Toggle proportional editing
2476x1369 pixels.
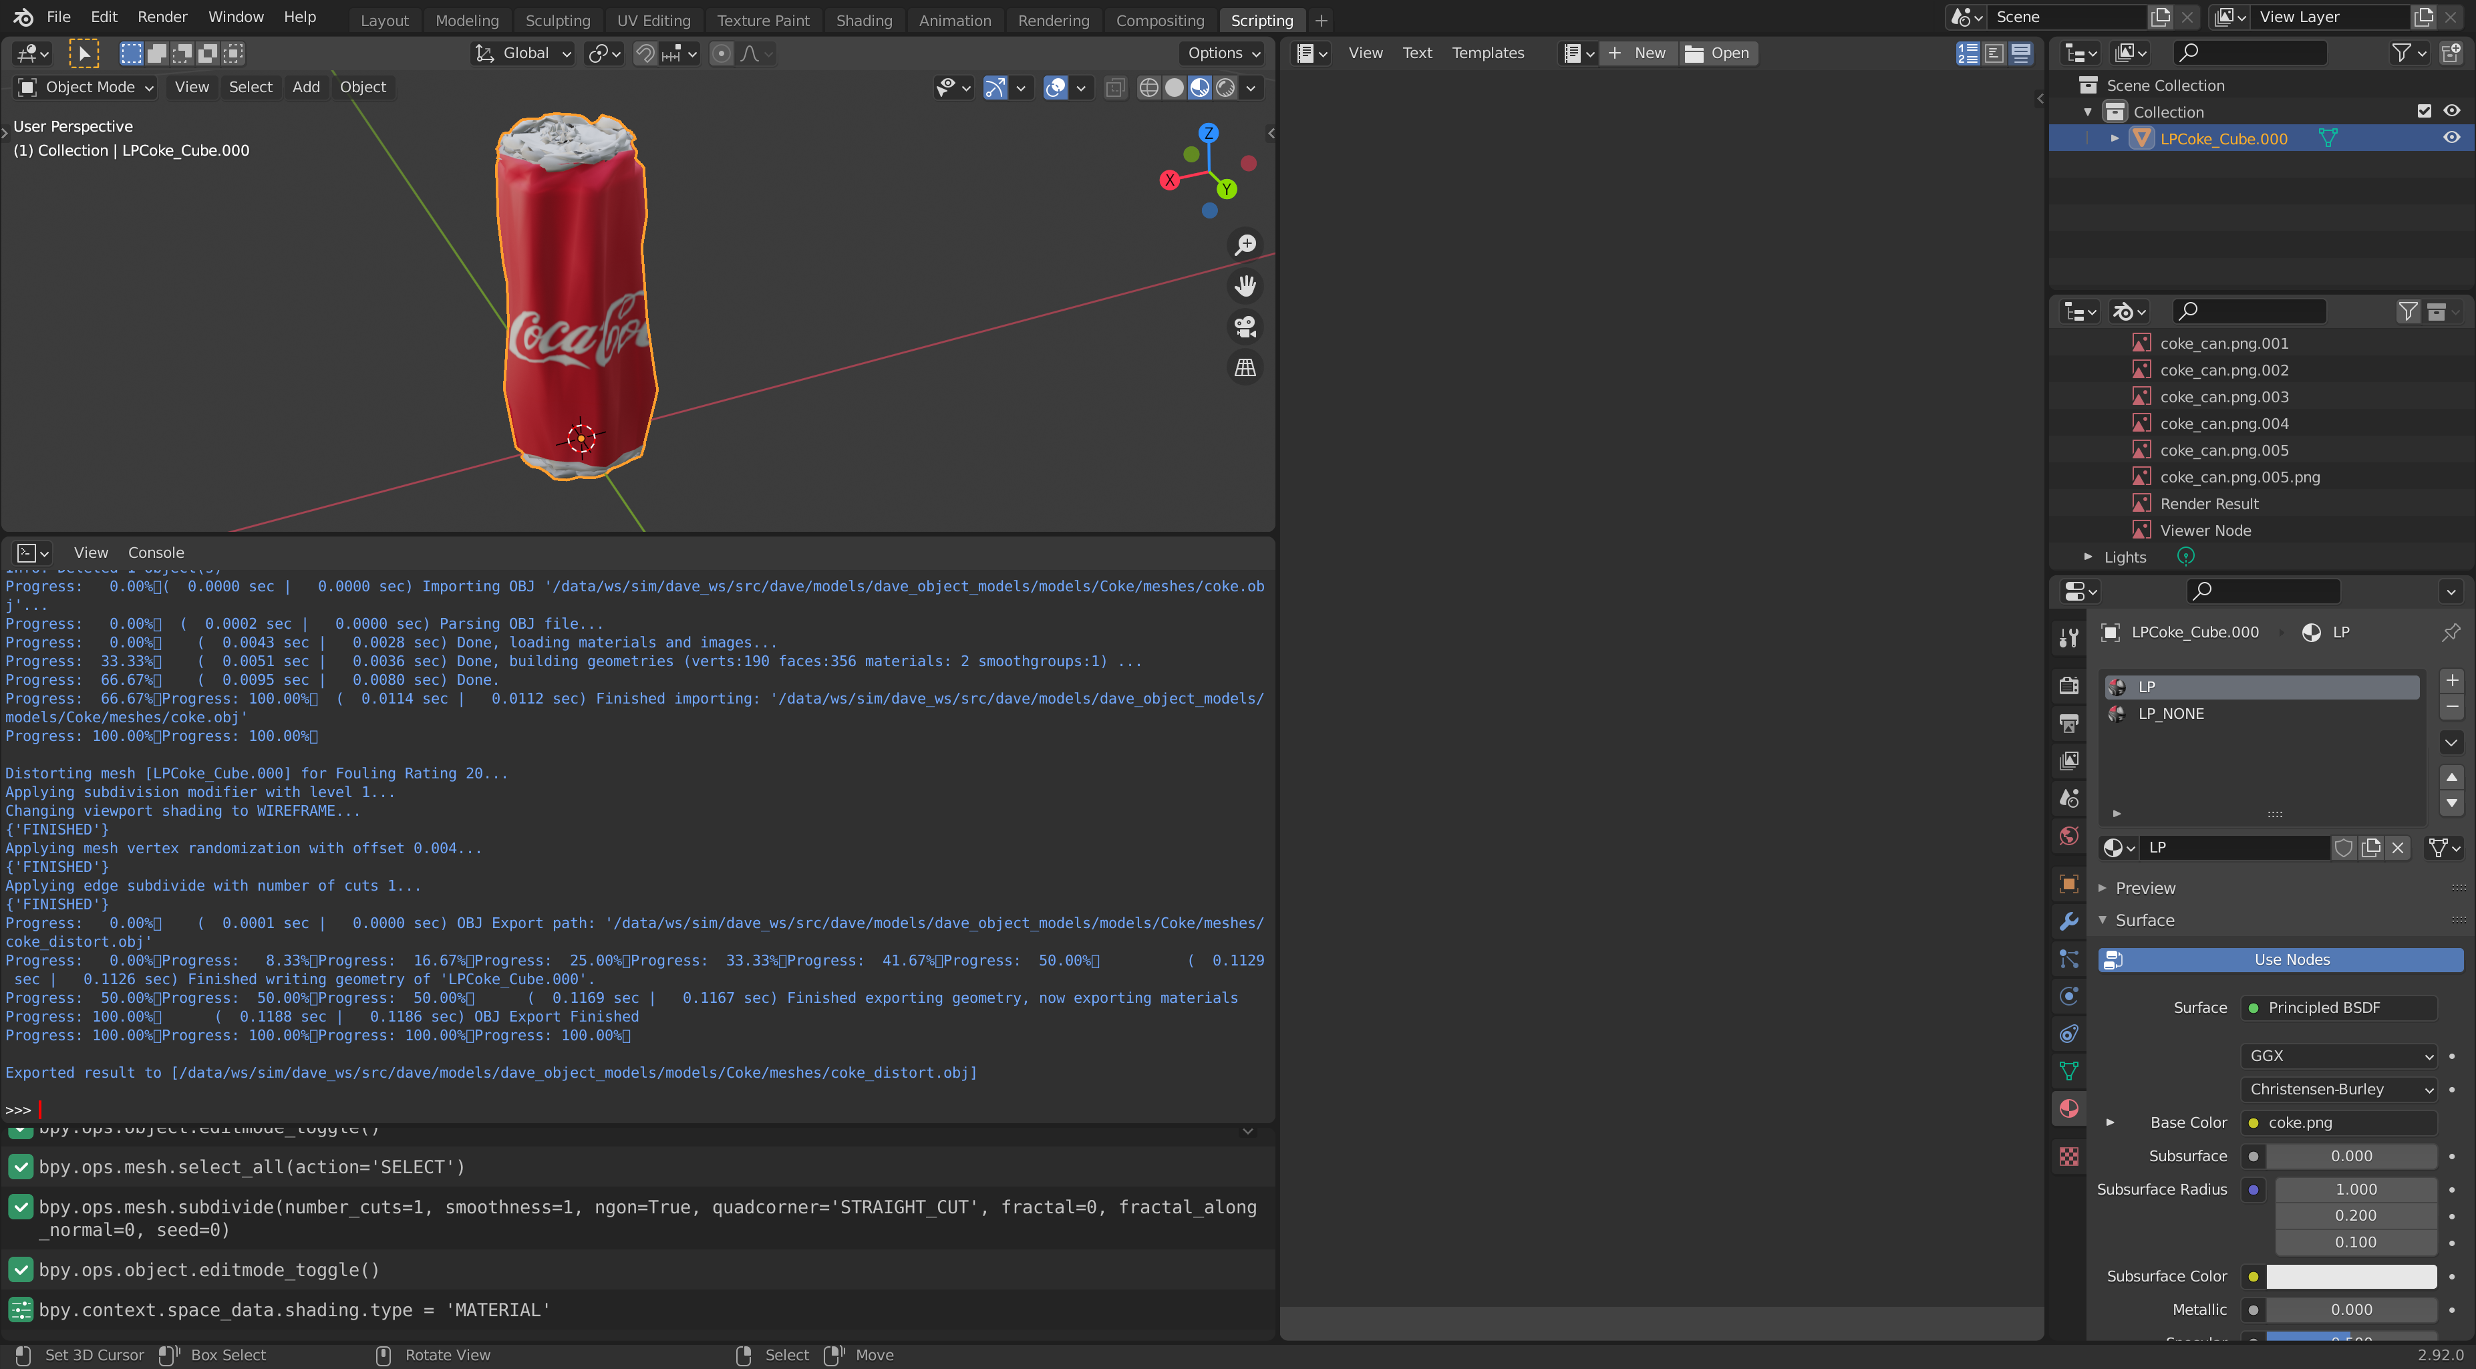[x=721, y=54]
